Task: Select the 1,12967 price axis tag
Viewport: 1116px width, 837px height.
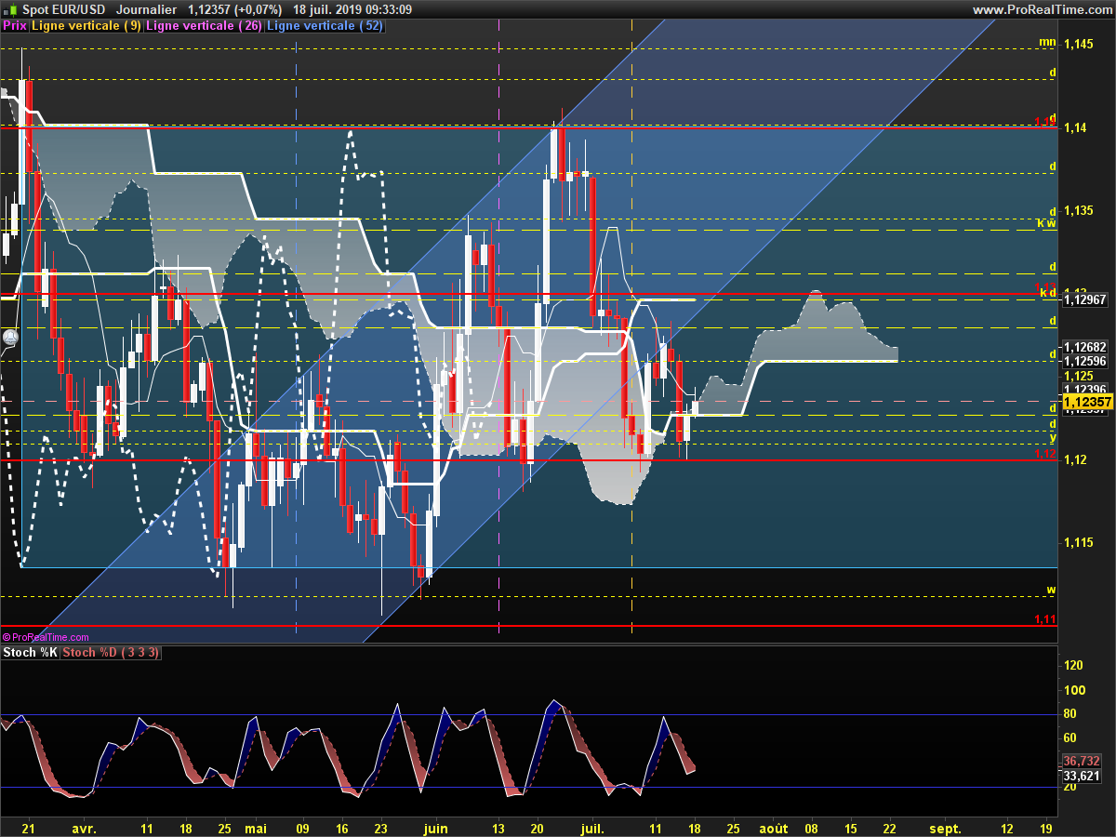Action: point(1086,299)
